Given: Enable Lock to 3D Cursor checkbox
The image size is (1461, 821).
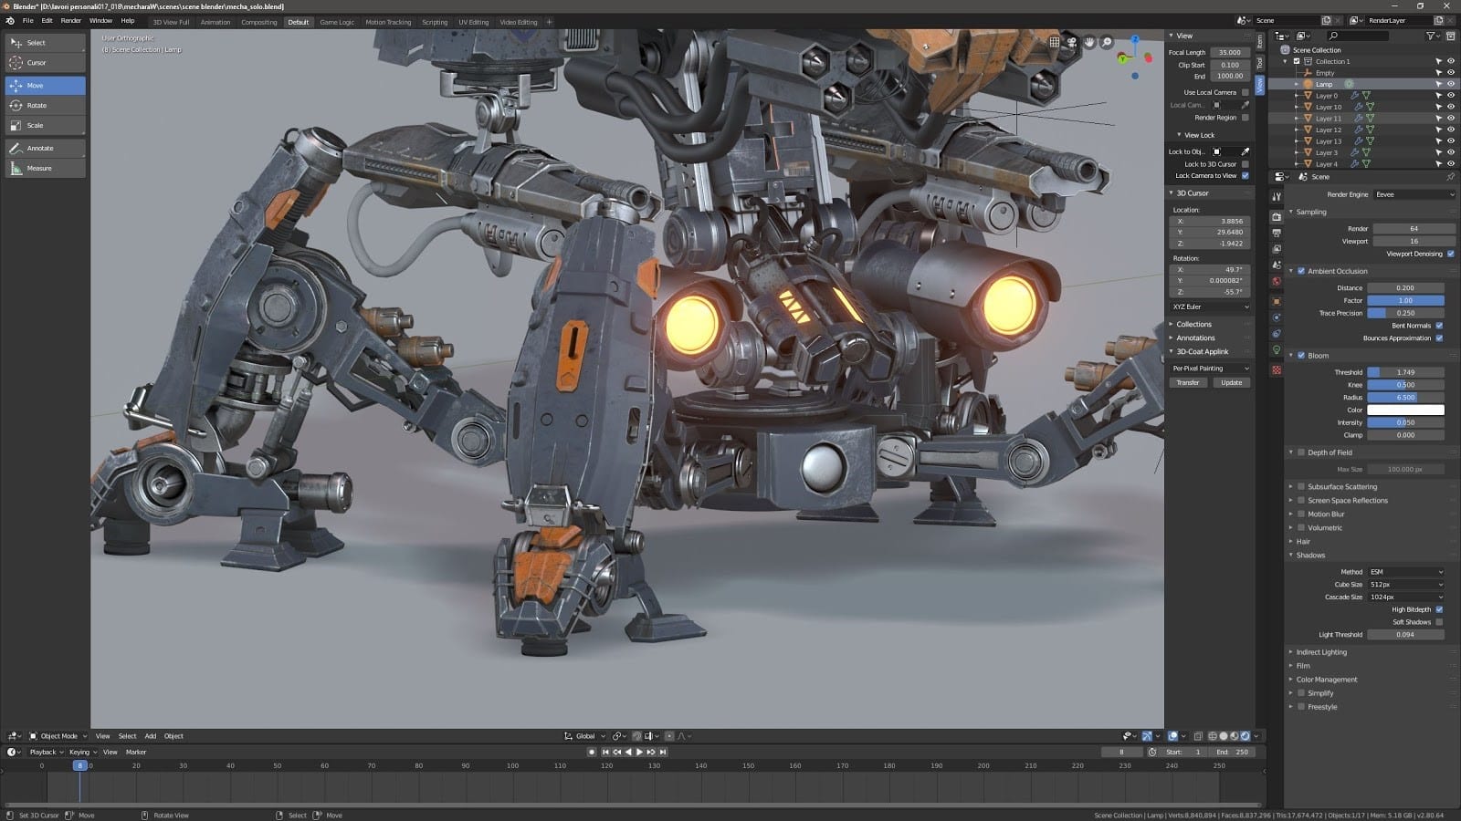Looking at the screenshot, I should (x=1246, y=164).
